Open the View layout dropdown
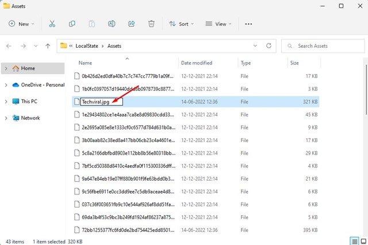Viewport: 368px width, 245px height. point(218,24)
